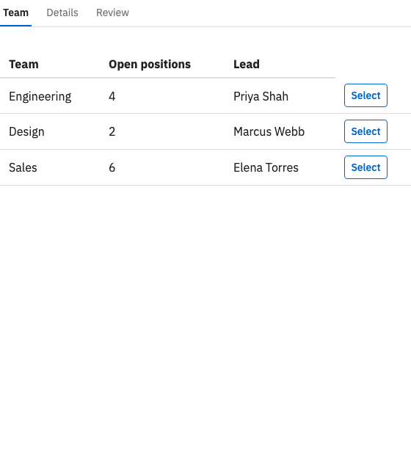This screenshot has width=411, height=455.
Task: Click the Design team name cell
Action: pos(26,132)
